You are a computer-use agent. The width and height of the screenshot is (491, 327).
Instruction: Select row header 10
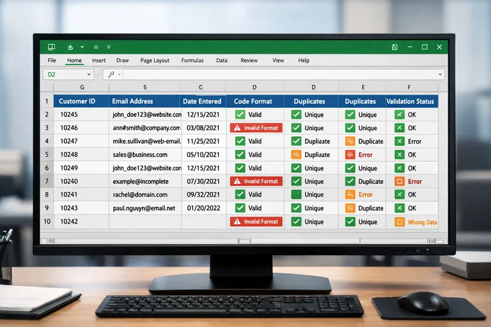(47, 222)
